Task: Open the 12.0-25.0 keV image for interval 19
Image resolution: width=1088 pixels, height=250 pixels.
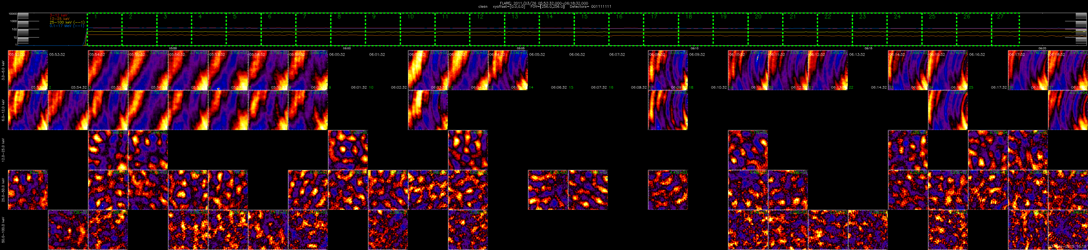Action: (x=748, y=150)
